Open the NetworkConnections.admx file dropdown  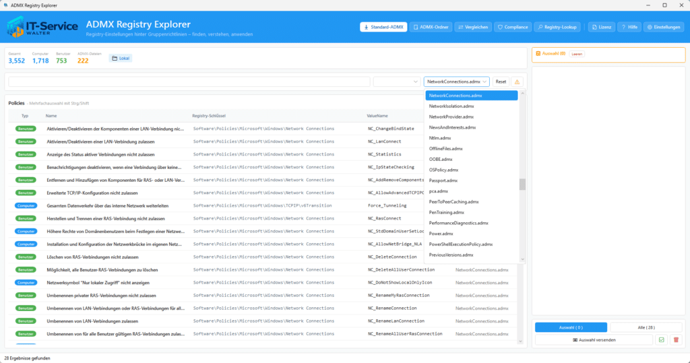click(x=456, y=81)
